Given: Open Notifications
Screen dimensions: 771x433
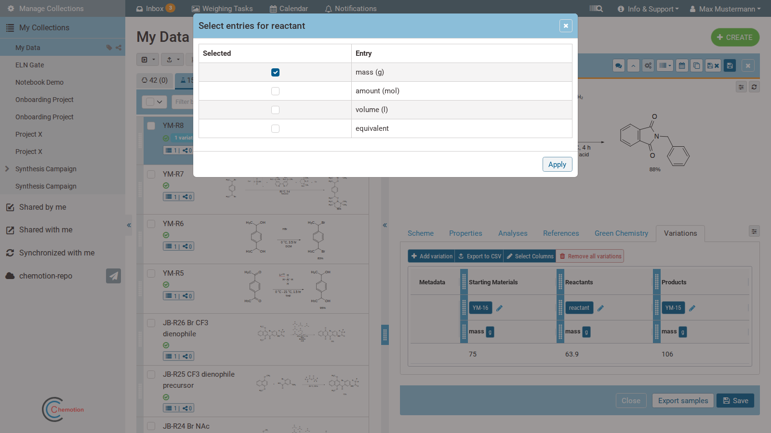Looking at the screenshot, I should [351, 9].
